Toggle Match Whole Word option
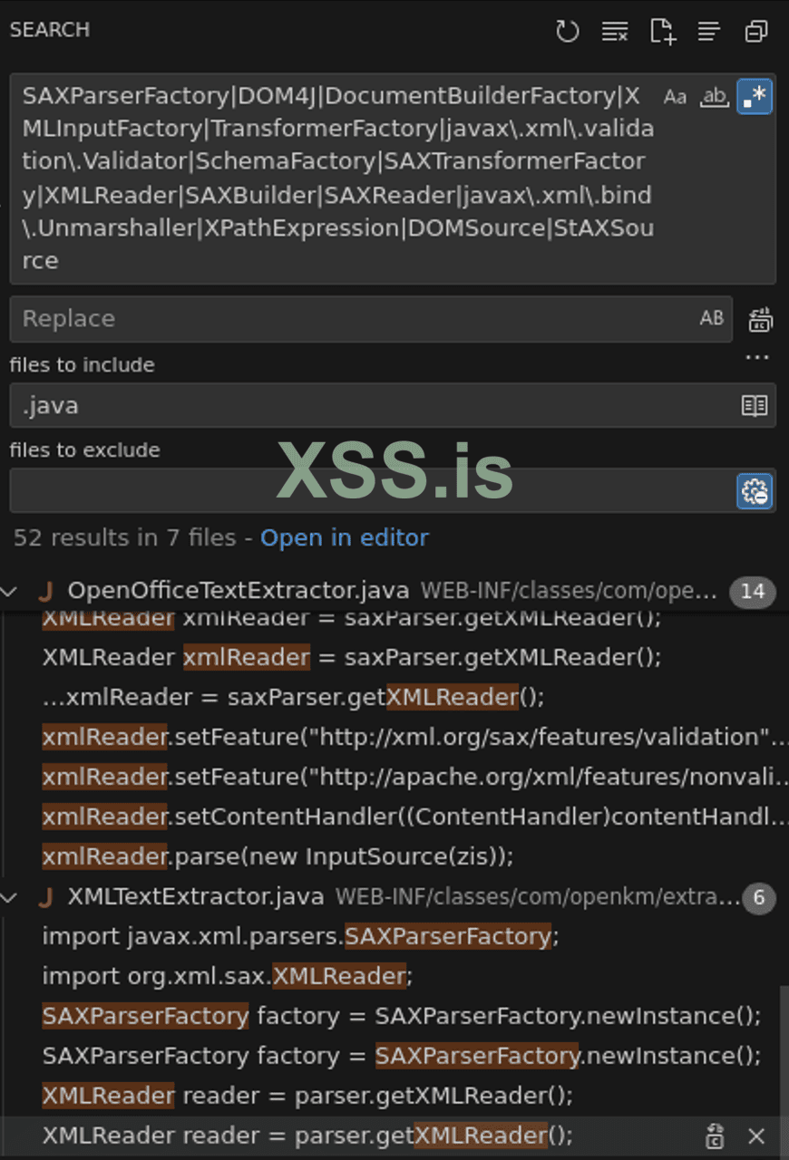This screenshot has width=789, height=1160. point(715,97)
